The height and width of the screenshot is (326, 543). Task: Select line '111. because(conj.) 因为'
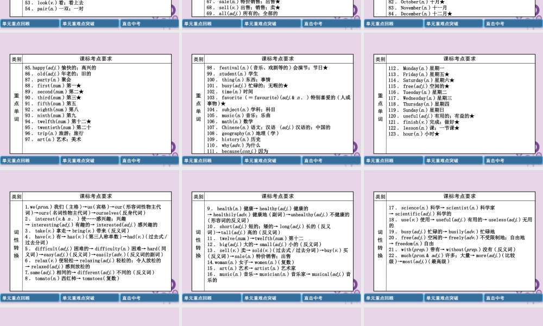238,151
